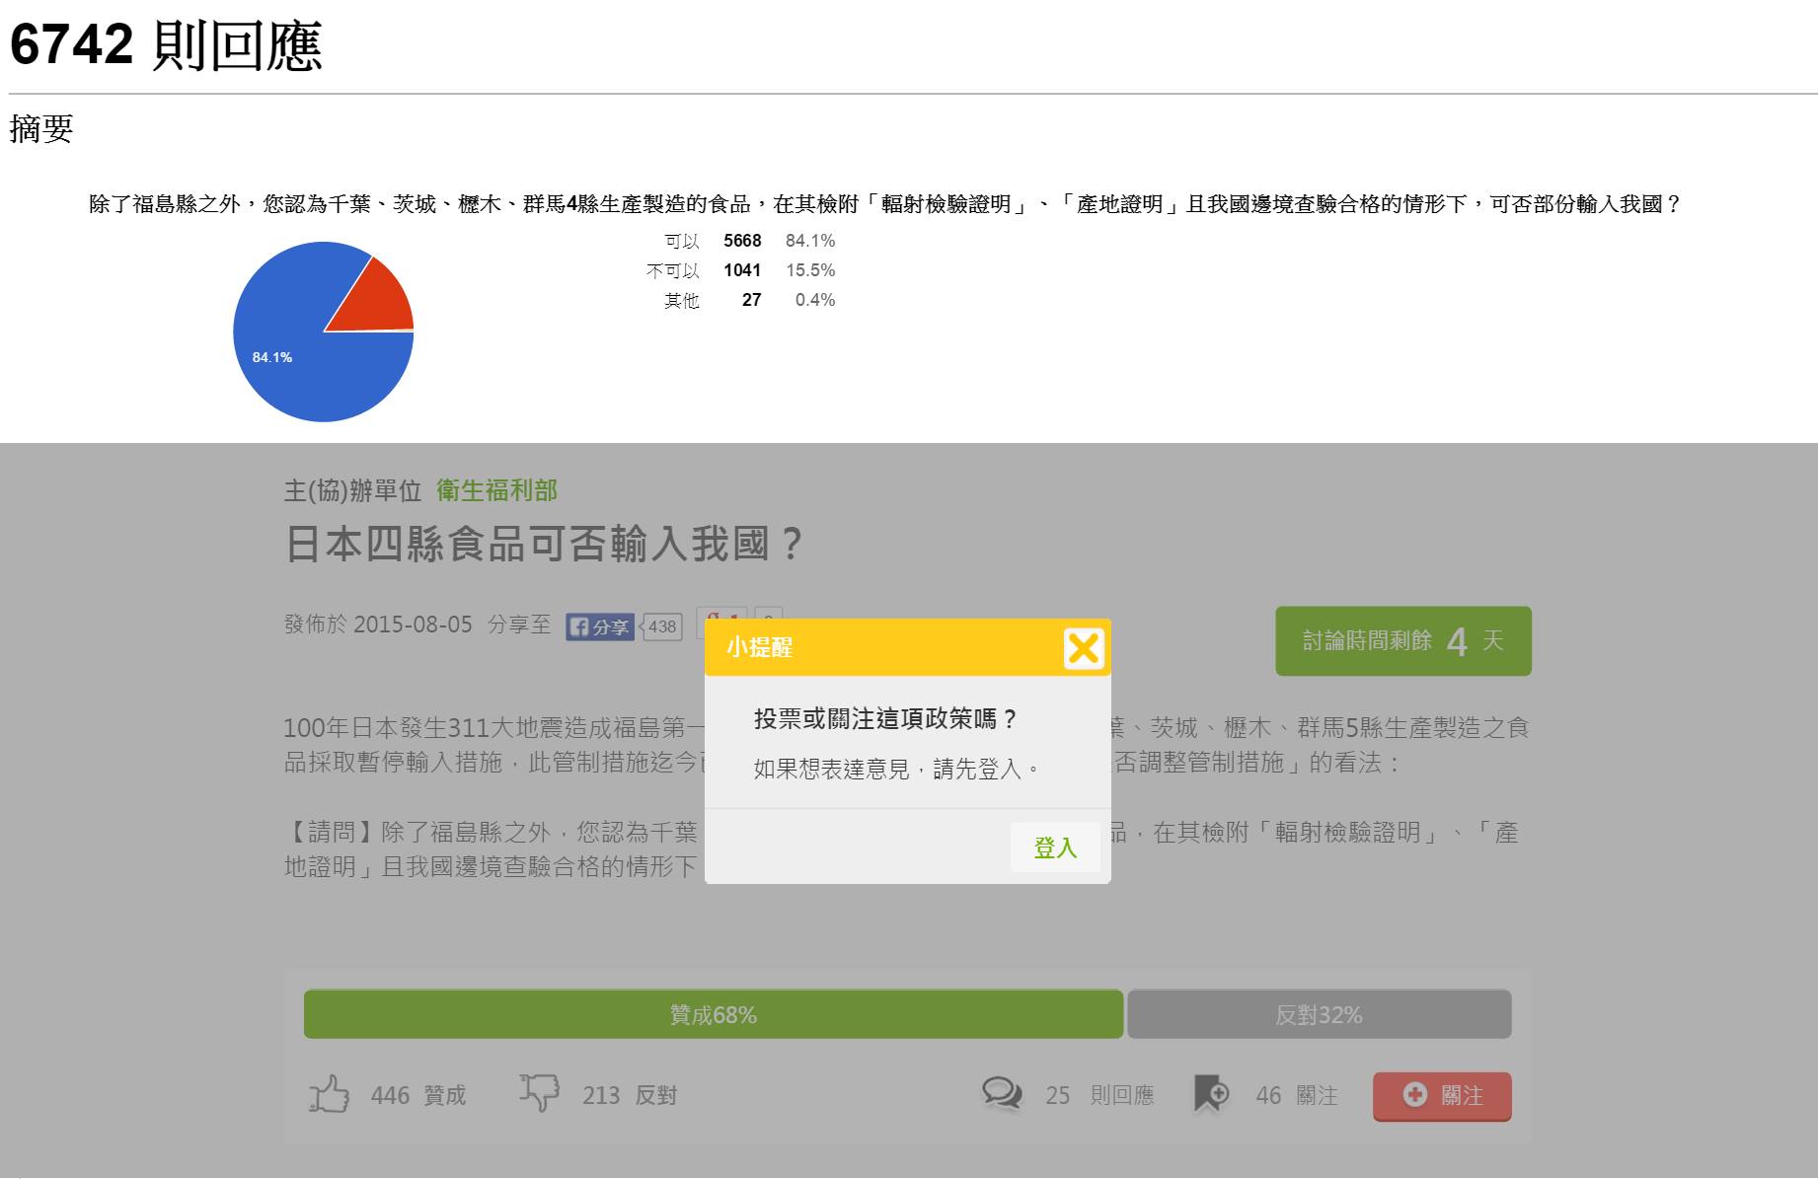Click the 不可以 legend entry
The width and height of the screenshot is (1818, 1179).
672,270
